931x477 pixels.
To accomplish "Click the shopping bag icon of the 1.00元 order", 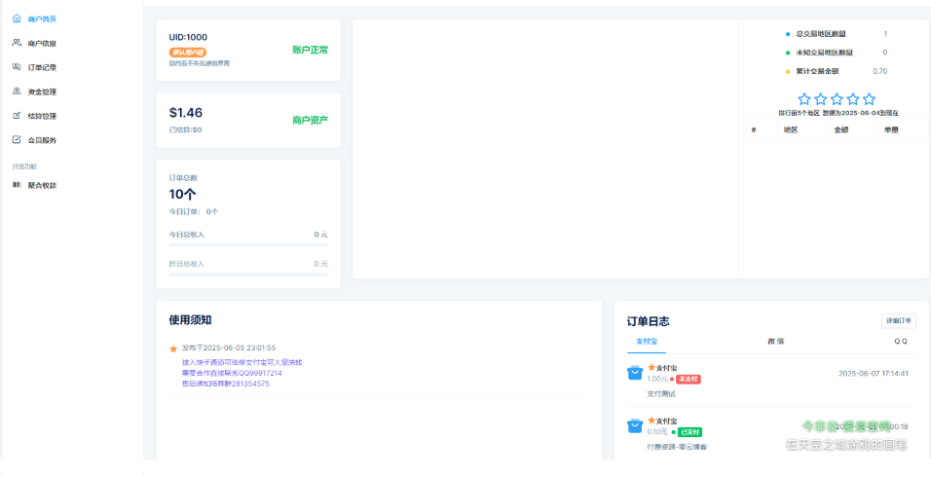I will (635, 373).
